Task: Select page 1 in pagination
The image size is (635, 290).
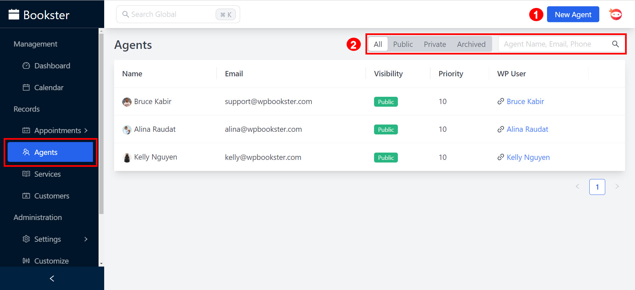Action: click(597, 187)
